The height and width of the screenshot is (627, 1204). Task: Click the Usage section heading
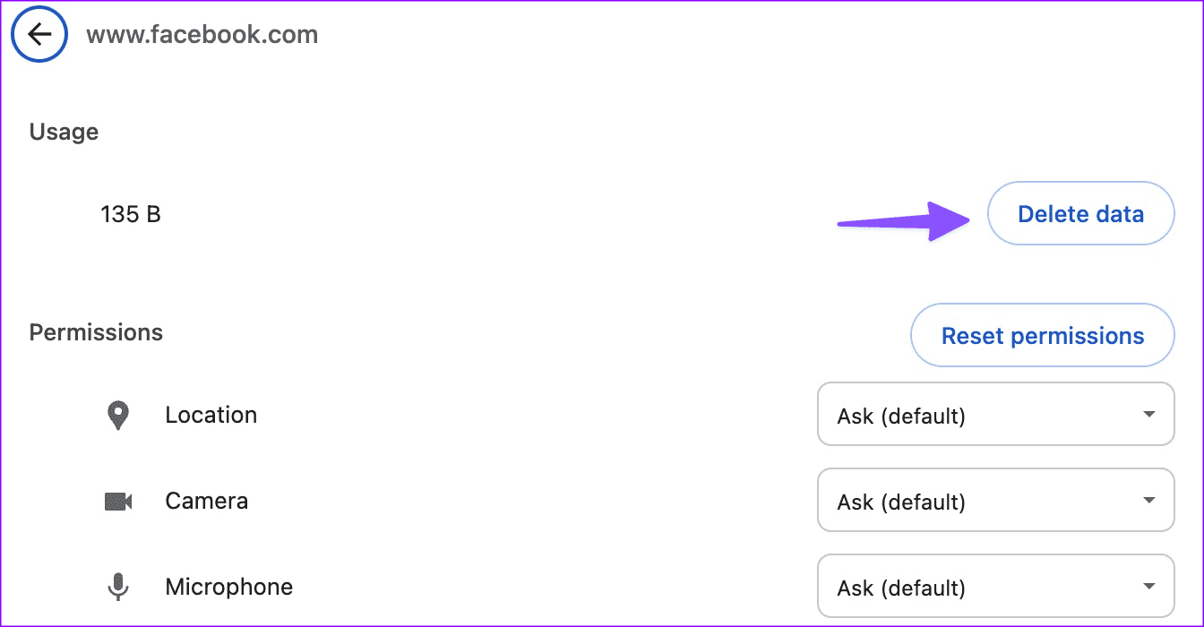(64, 132)
